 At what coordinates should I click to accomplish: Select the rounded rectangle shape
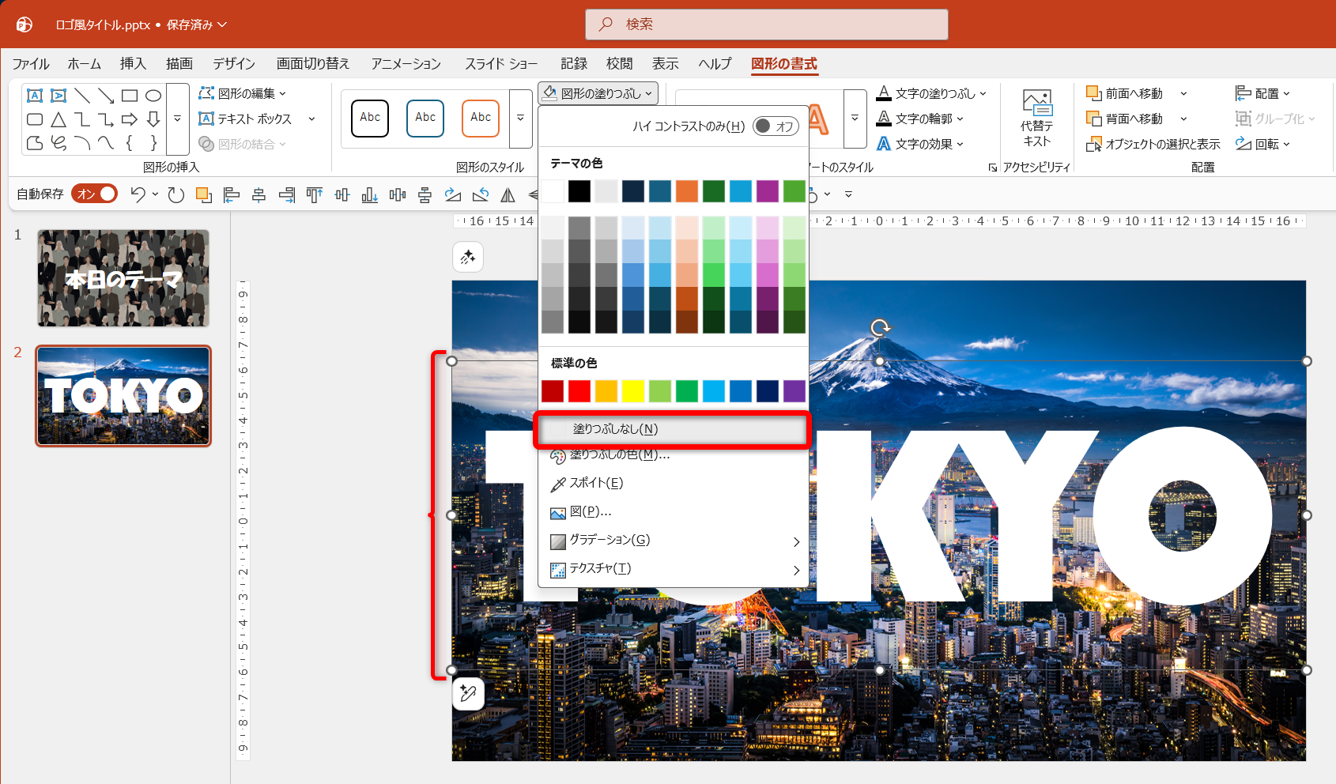click(x=35, y=119)
